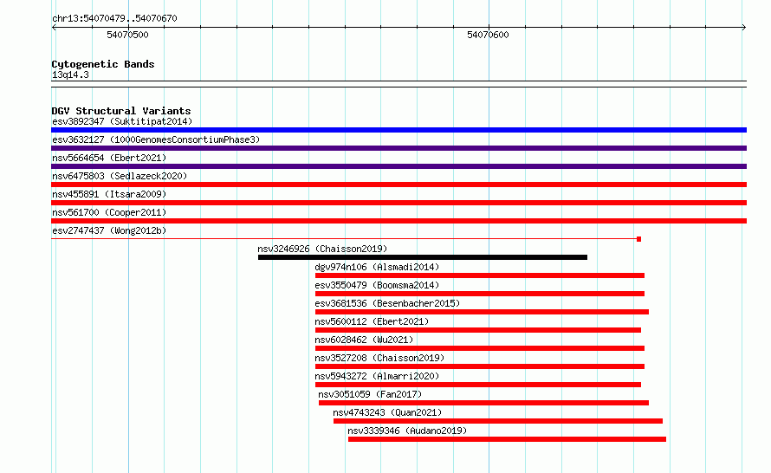This screenshot has width=771, height=473.
Task: Click the Cytogenetic Bands track title
Action: 103,64
